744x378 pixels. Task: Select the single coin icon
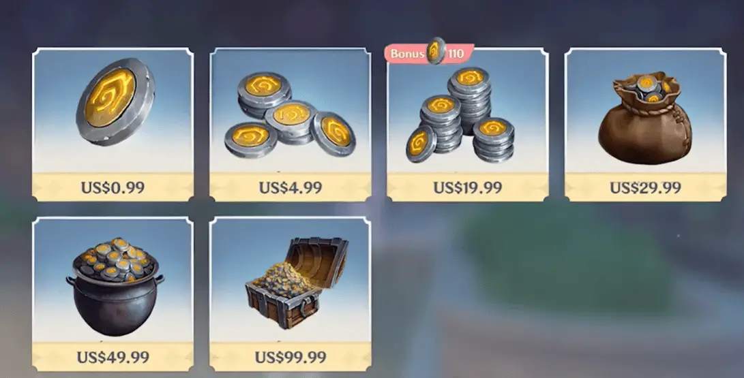point(115,101)
